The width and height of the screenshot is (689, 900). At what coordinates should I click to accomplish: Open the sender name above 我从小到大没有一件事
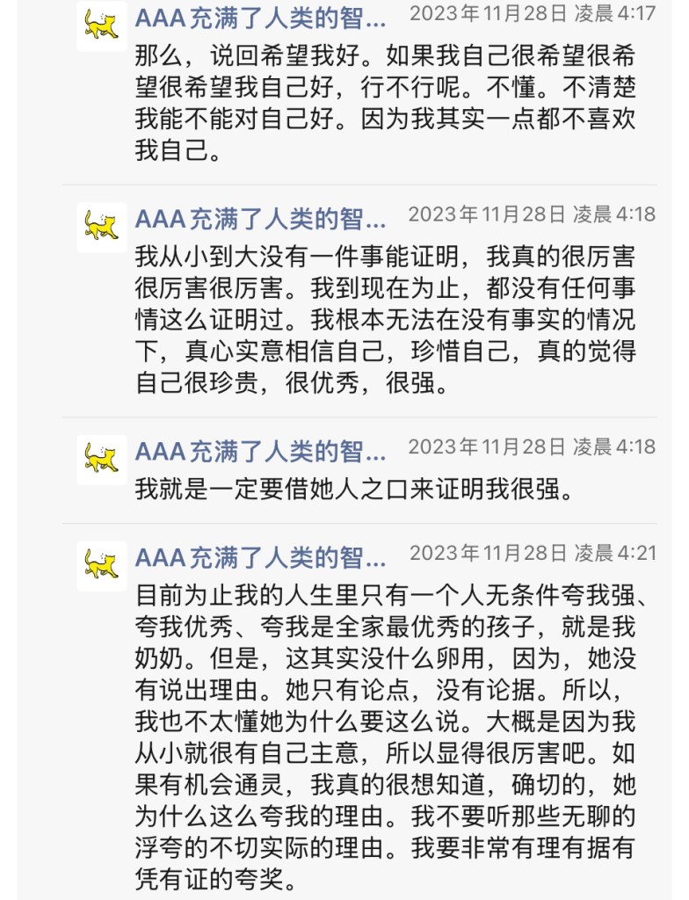click(261, 216)
